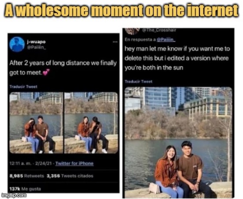
Task: Open j-wuapo's blue profile avatar
Action: tap(17, 44)
